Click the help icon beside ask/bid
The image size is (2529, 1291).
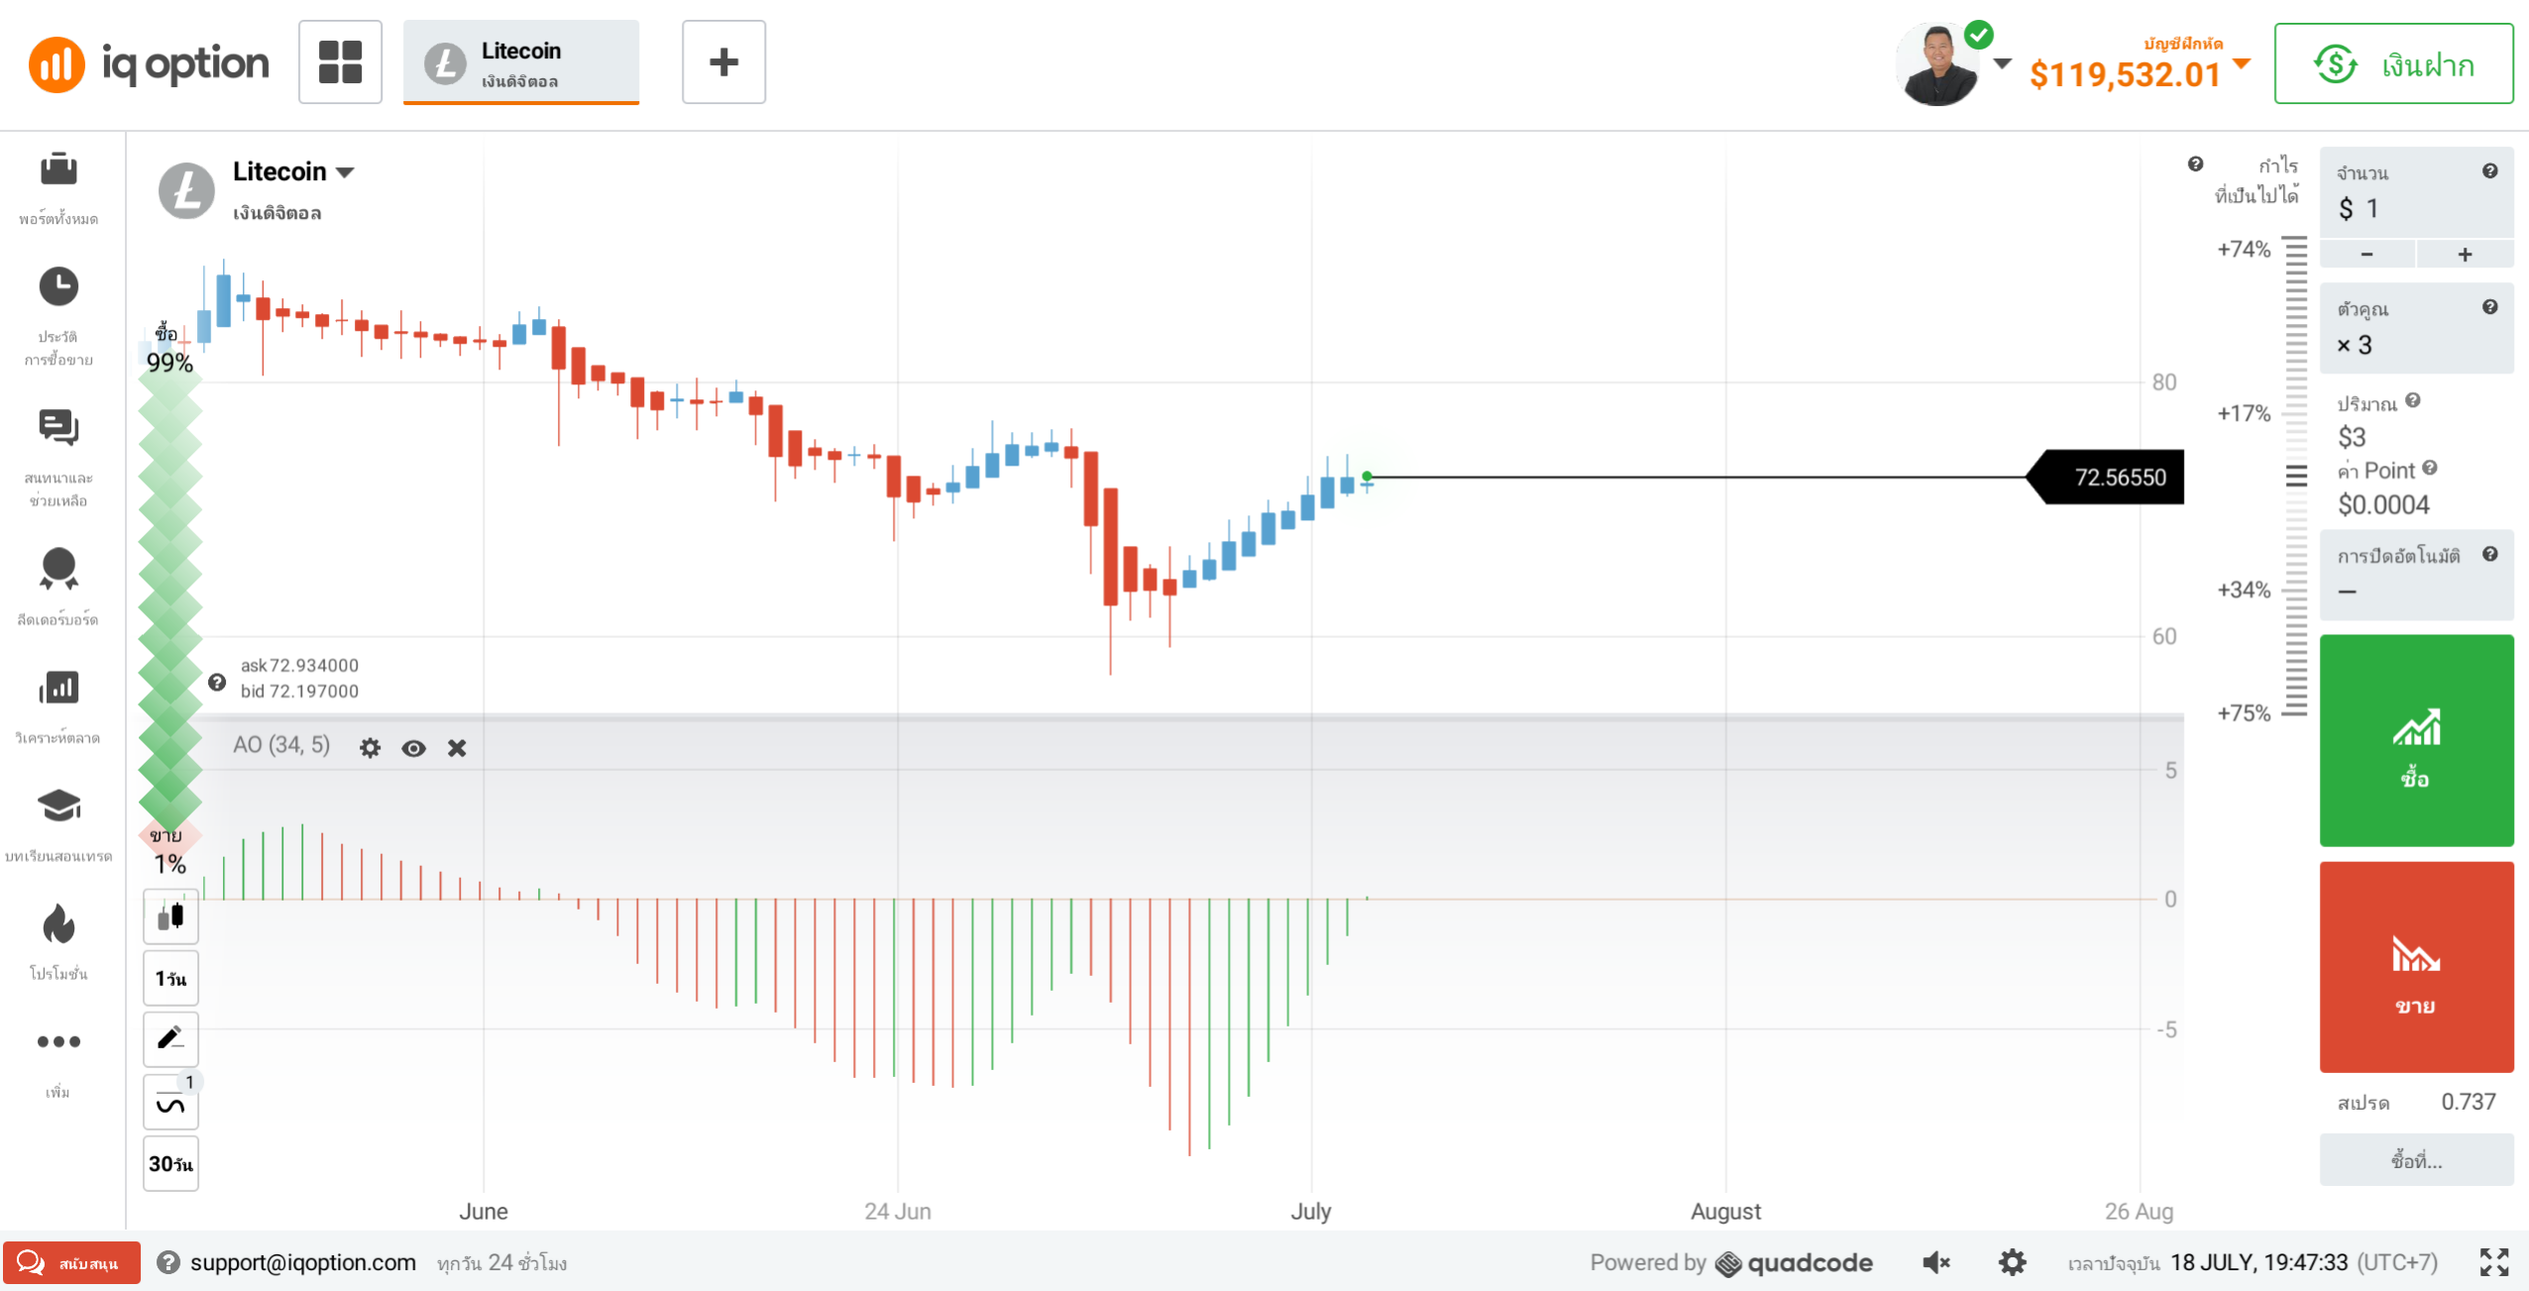(217, 682)
